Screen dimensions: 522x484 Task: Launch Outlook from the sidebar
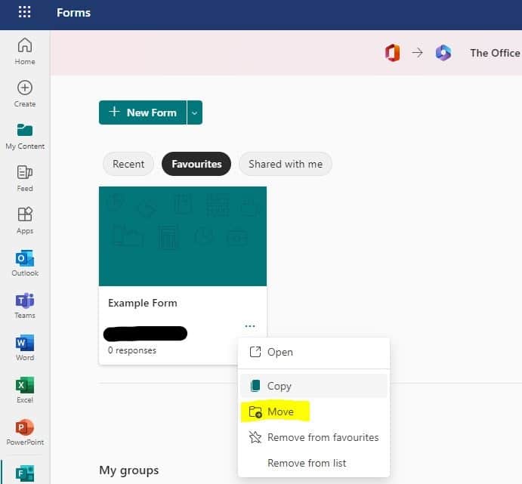click(x=25, y=263)
